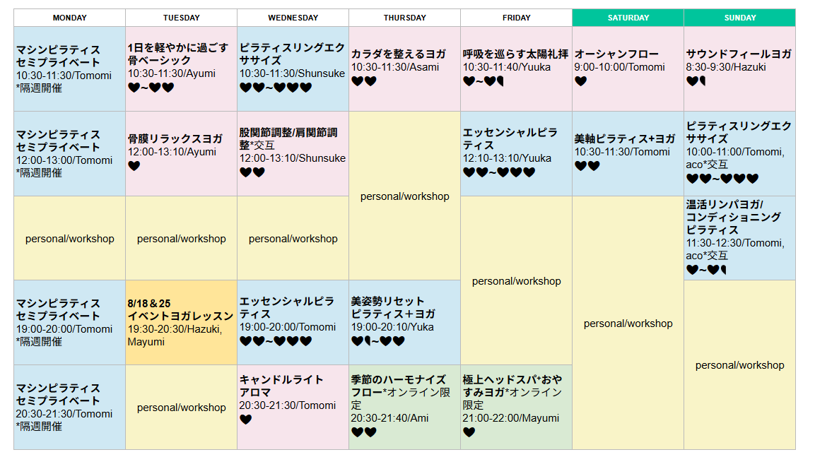
Task: Click the hearts under サウンドフィールヨガ
Action: [696, 81]
